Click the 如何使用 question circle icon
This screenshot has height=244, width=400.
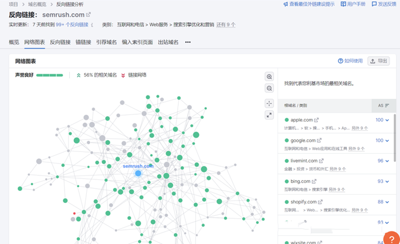341,61
